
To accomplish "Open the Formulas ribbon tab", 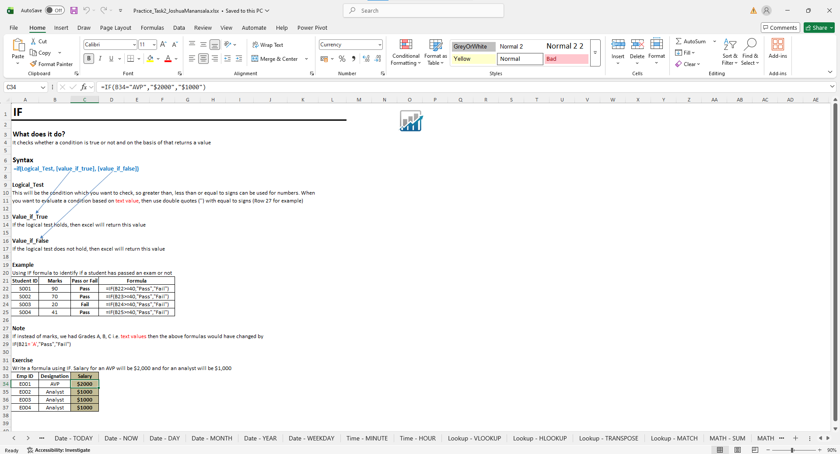I will [x=152, y=28].
